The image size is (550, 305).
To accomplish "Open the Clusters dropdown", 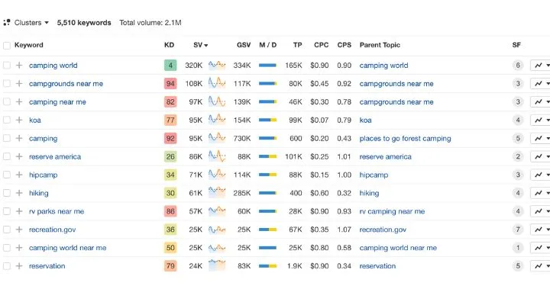I will (26, 23).
